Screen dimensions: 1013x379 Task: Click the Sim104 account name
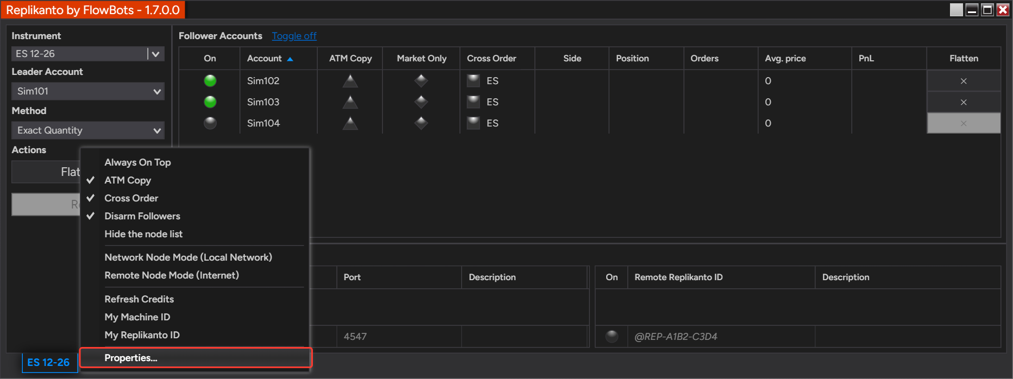pyautogui.click(x=263, y=123)
